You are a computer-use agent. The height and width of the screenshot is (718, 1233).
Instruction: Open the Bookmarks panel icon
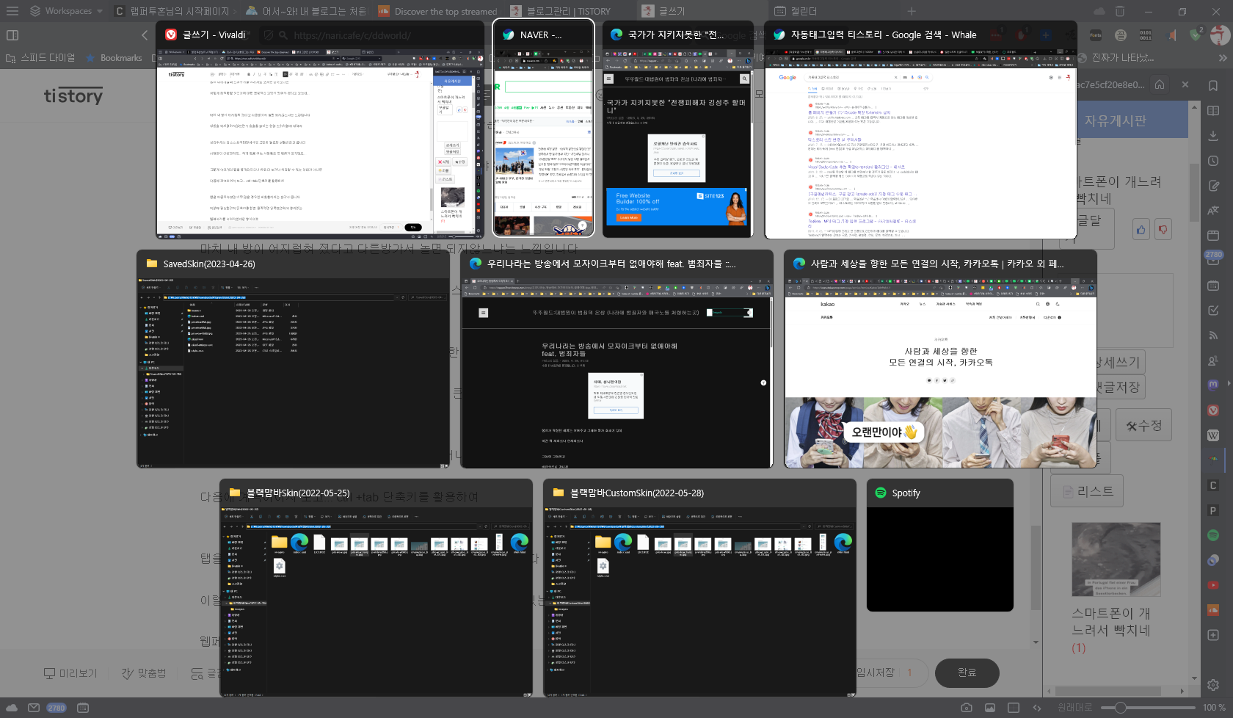pyautogui.click(x=1213, y=86)
